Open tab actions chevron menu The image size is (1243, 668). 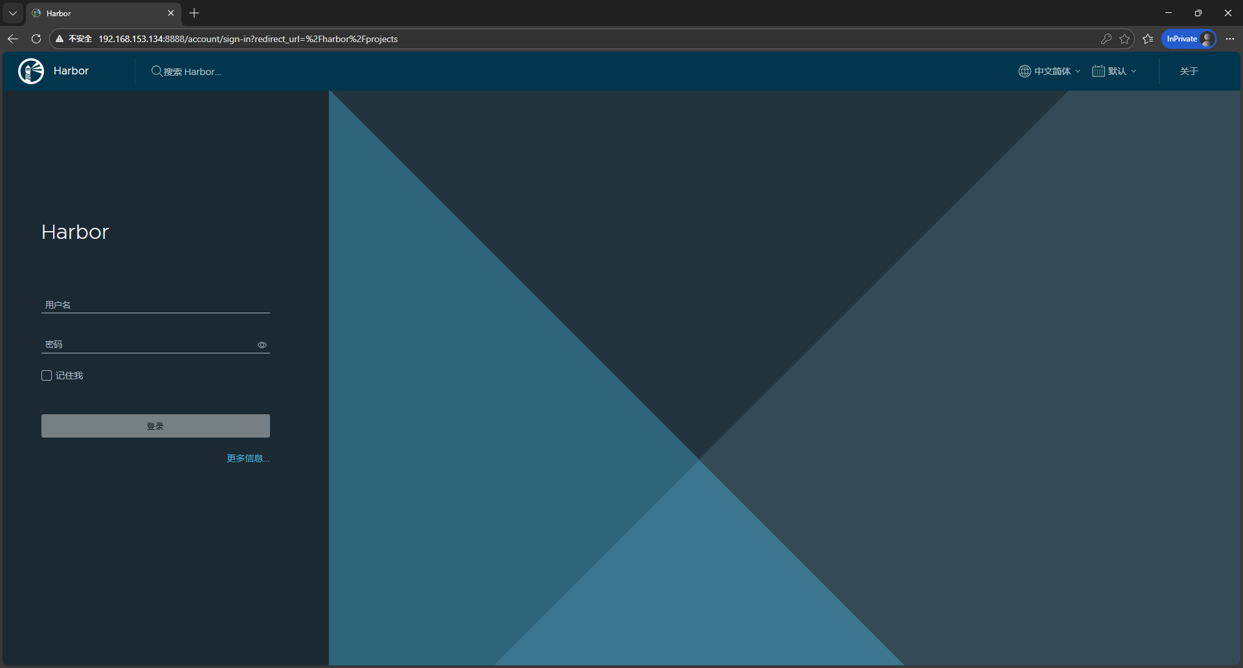pos(13,13)
